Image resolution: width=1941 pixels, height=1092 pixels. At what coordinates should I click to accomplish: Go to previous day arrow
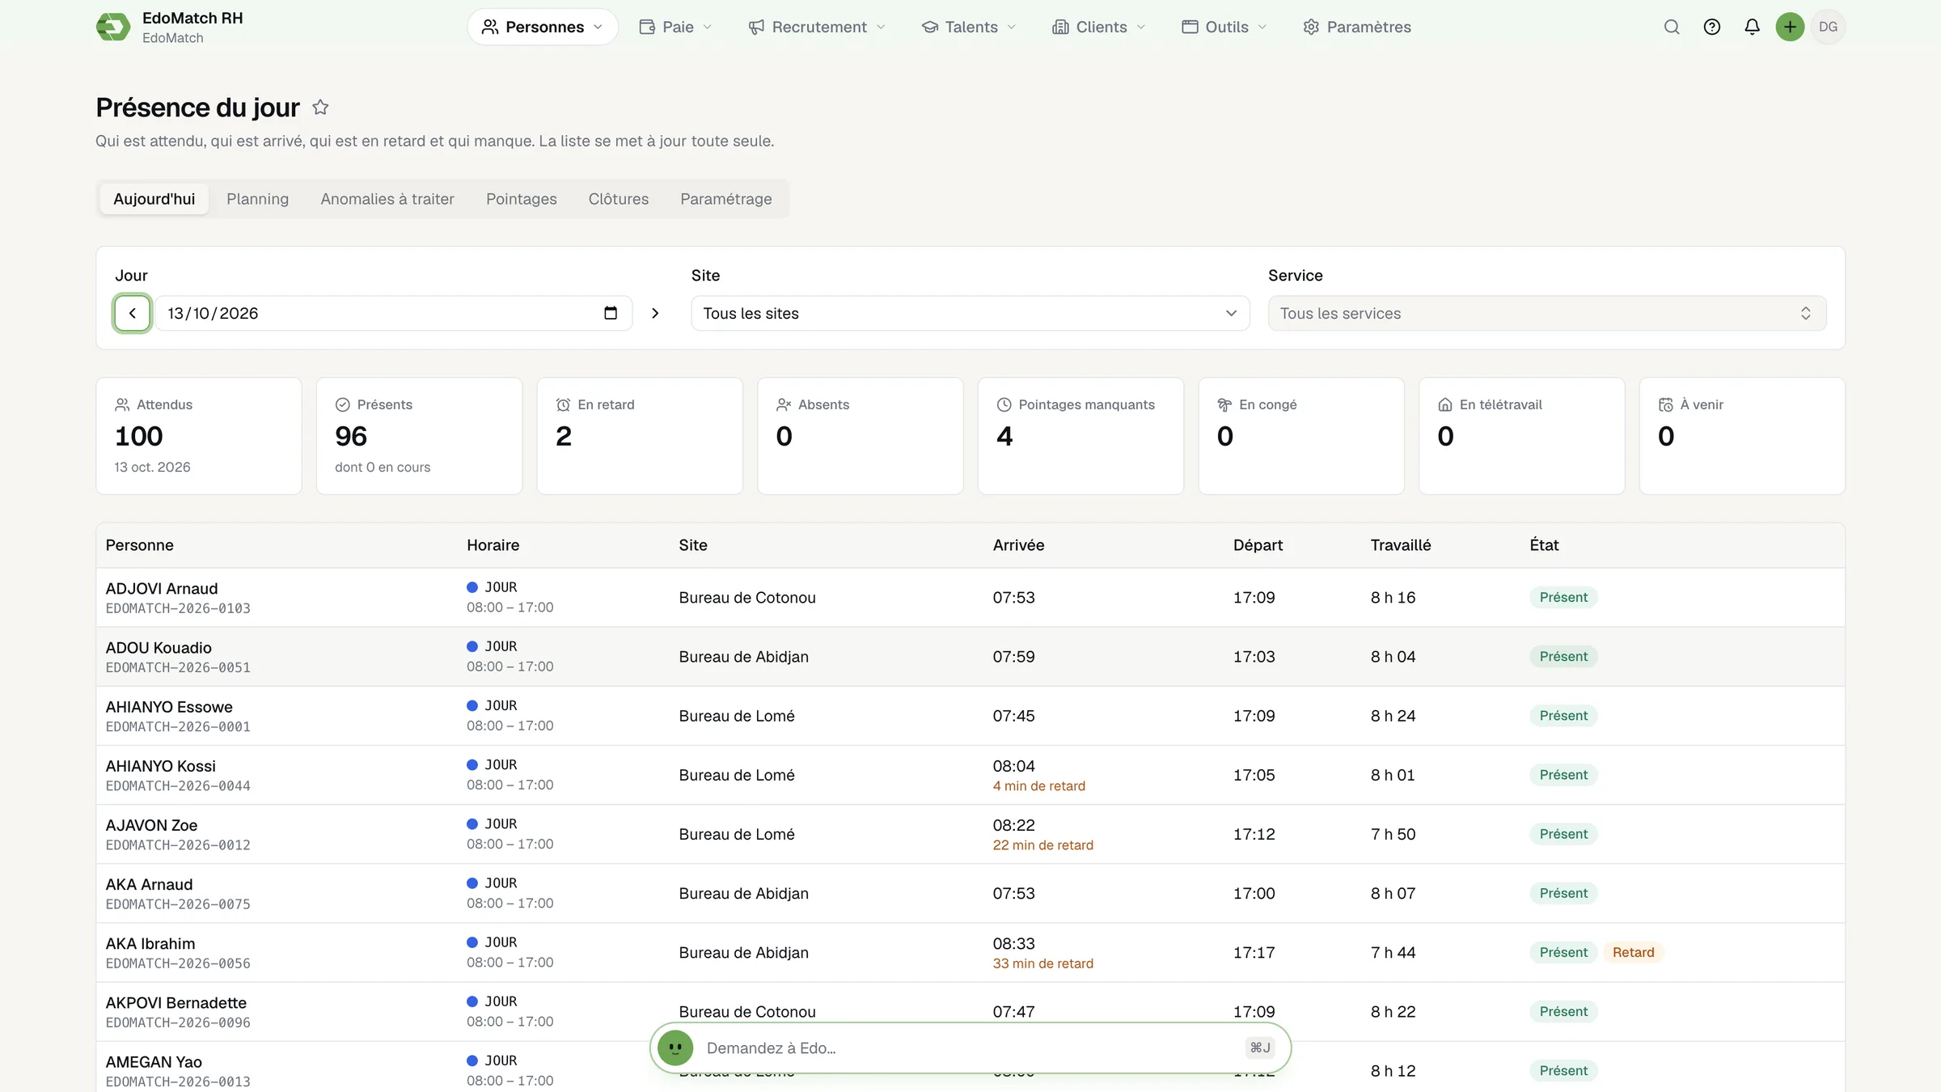(x=133, y=313)
